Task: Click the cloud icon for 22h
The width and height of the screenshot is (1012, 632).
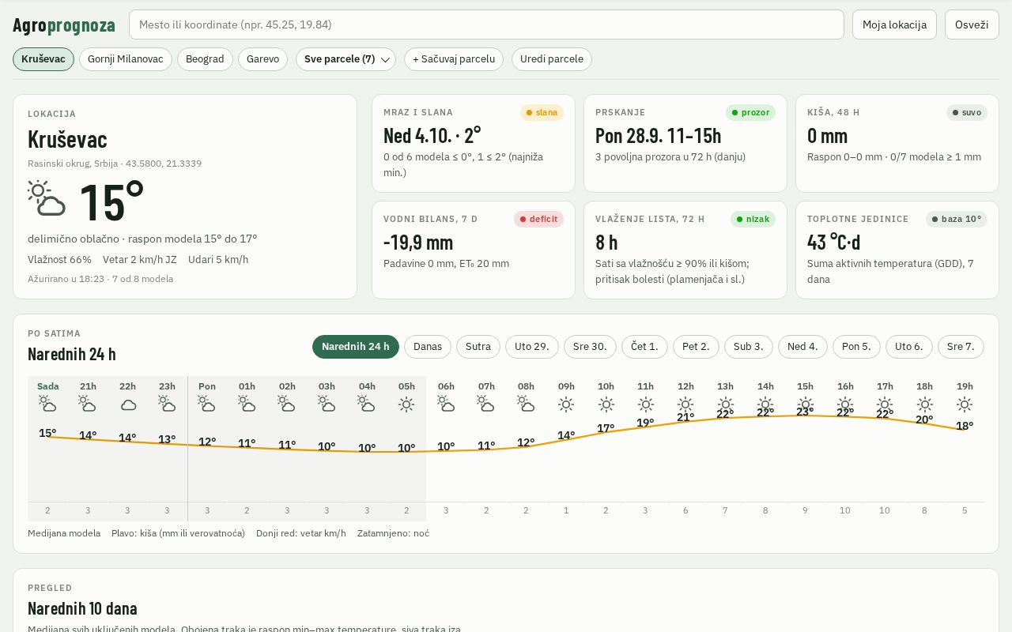Action: coord(127,404)
